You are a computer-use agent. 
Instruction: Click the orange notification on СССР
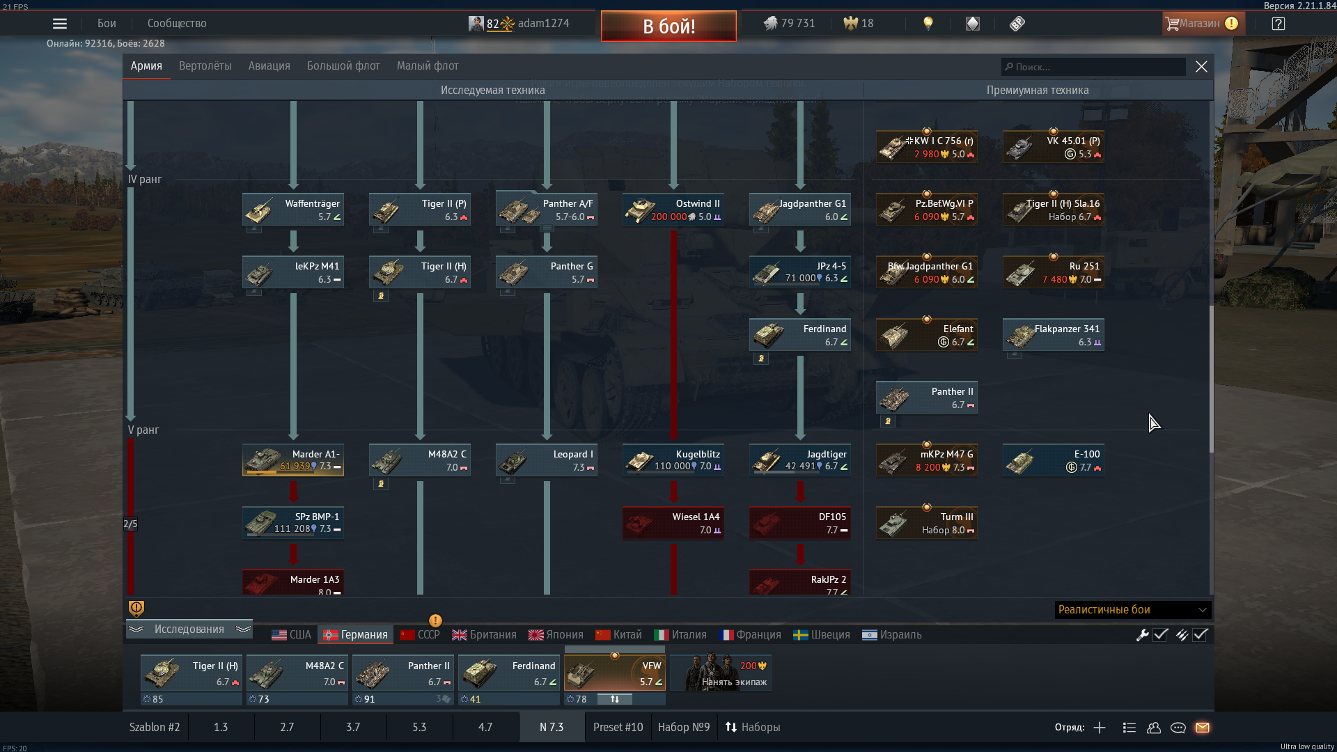pos(435,620)
